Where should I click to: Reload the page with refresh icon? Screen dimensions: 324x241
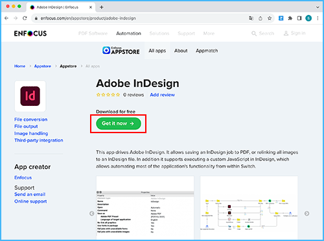click(25, 18)
